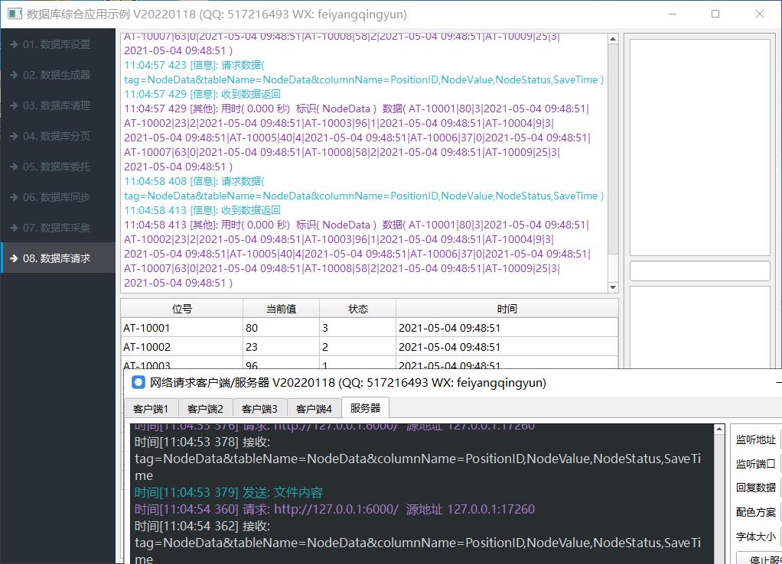The image size is (782, 564).
Task: Click arrow icon beside 07. 数据库采集
Action: click(14, 228)
